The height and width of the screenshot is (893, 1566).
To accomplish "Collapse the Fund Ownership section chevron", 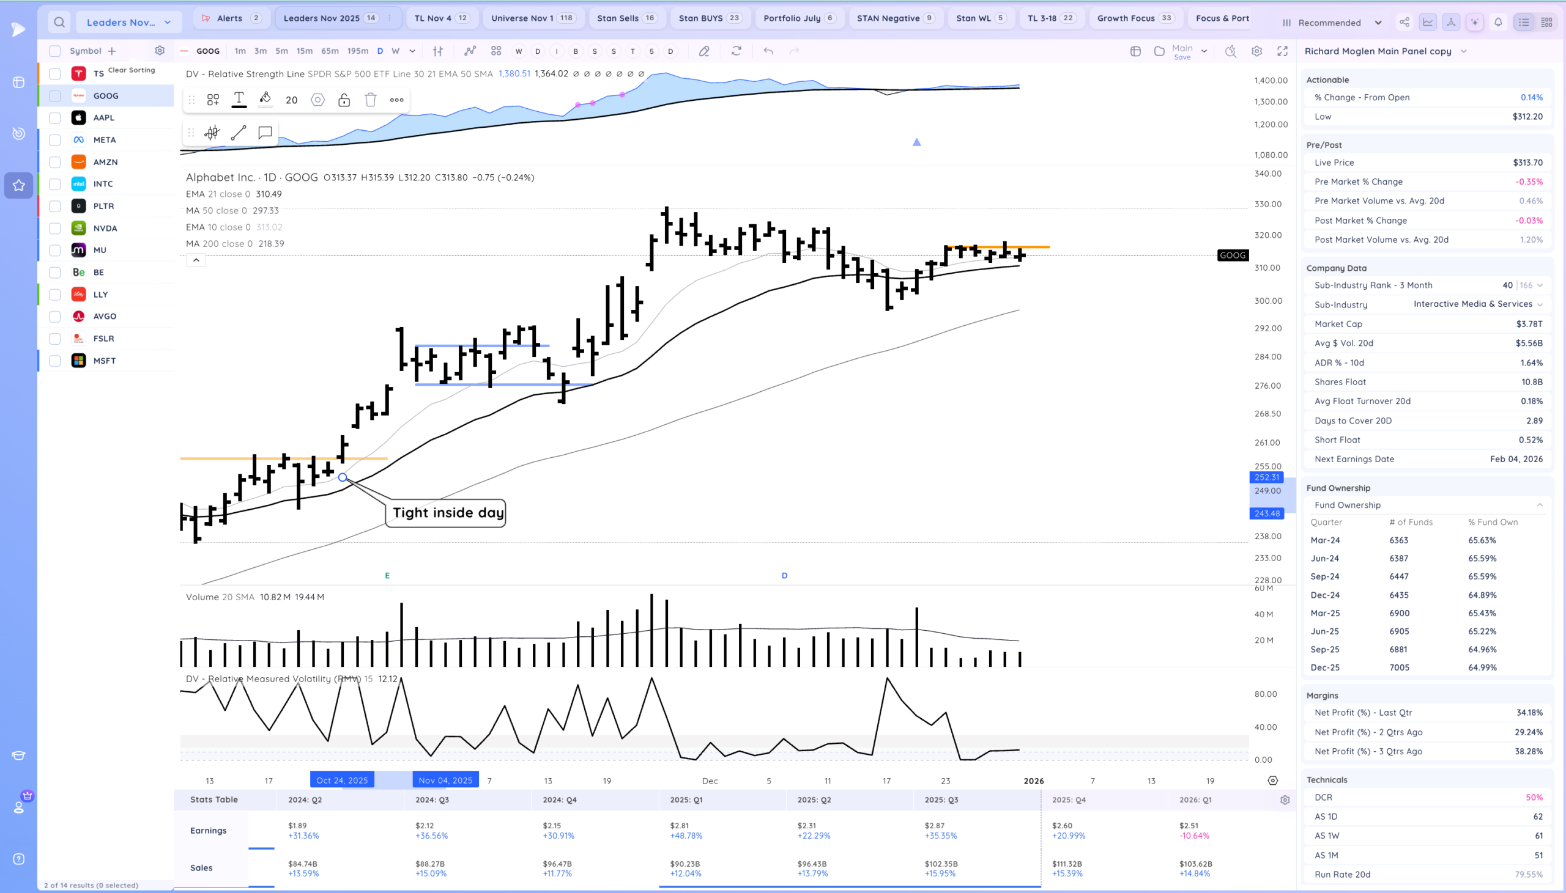I will [x=1540, y=505].
